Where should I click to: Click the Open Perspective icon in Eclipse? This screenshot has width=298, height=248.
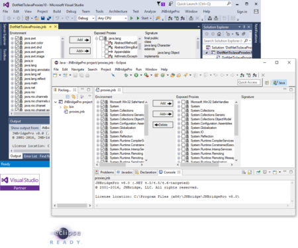point(267,83)
